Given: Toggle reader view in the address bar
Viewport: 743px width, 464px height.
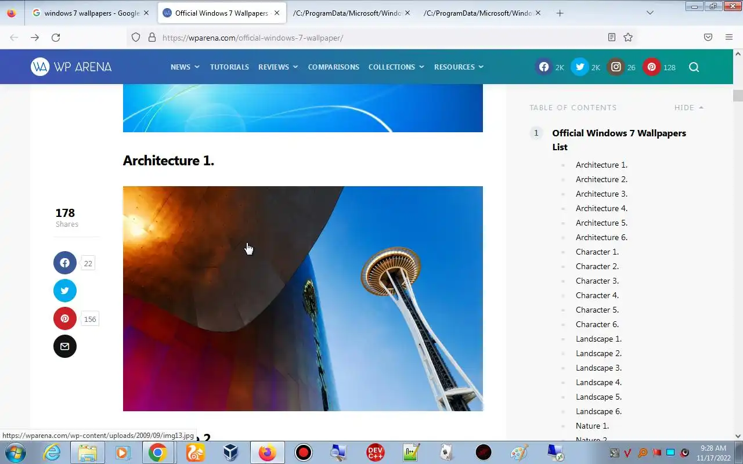Looking at the screenshot, I should [611, 37].
